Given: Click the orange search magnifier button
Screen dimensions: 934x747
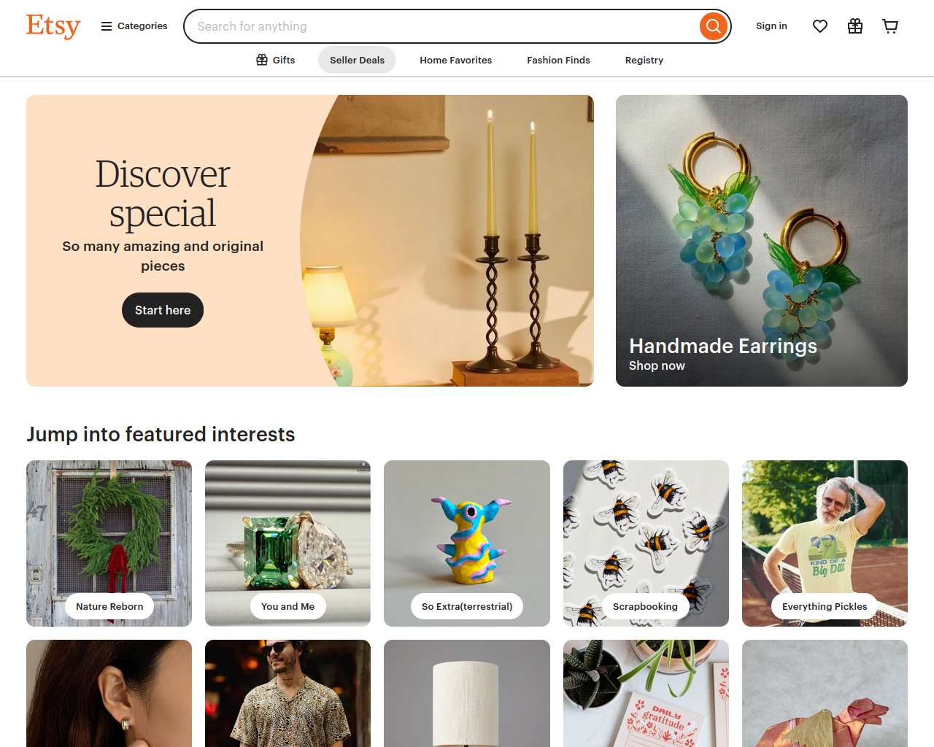Looking at the screenshot, I should tap(714, 26).
